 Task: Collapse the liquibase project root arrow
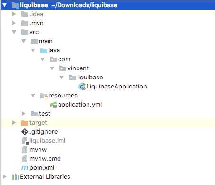(4, 5)
